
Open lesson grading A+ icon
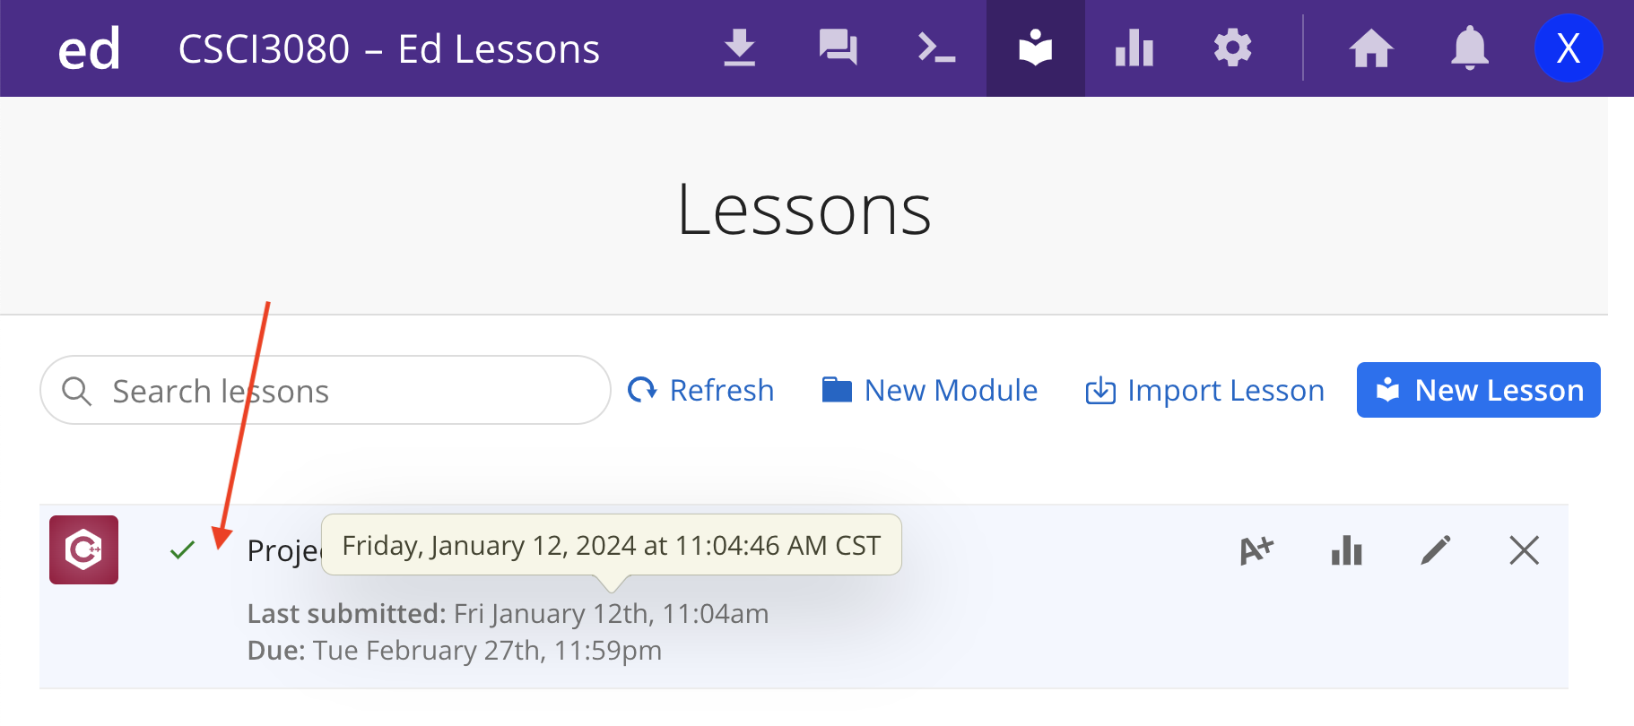pos(1256,550)
